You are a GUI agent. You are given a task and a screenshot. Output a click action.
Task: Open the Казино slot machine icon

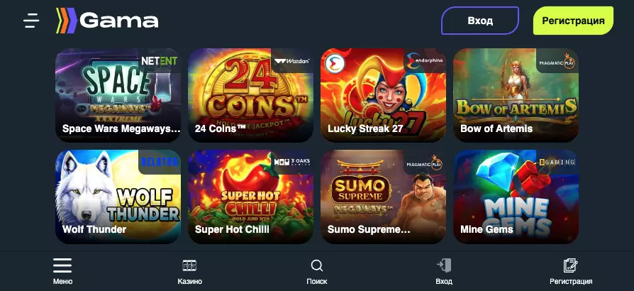(189, 266)
